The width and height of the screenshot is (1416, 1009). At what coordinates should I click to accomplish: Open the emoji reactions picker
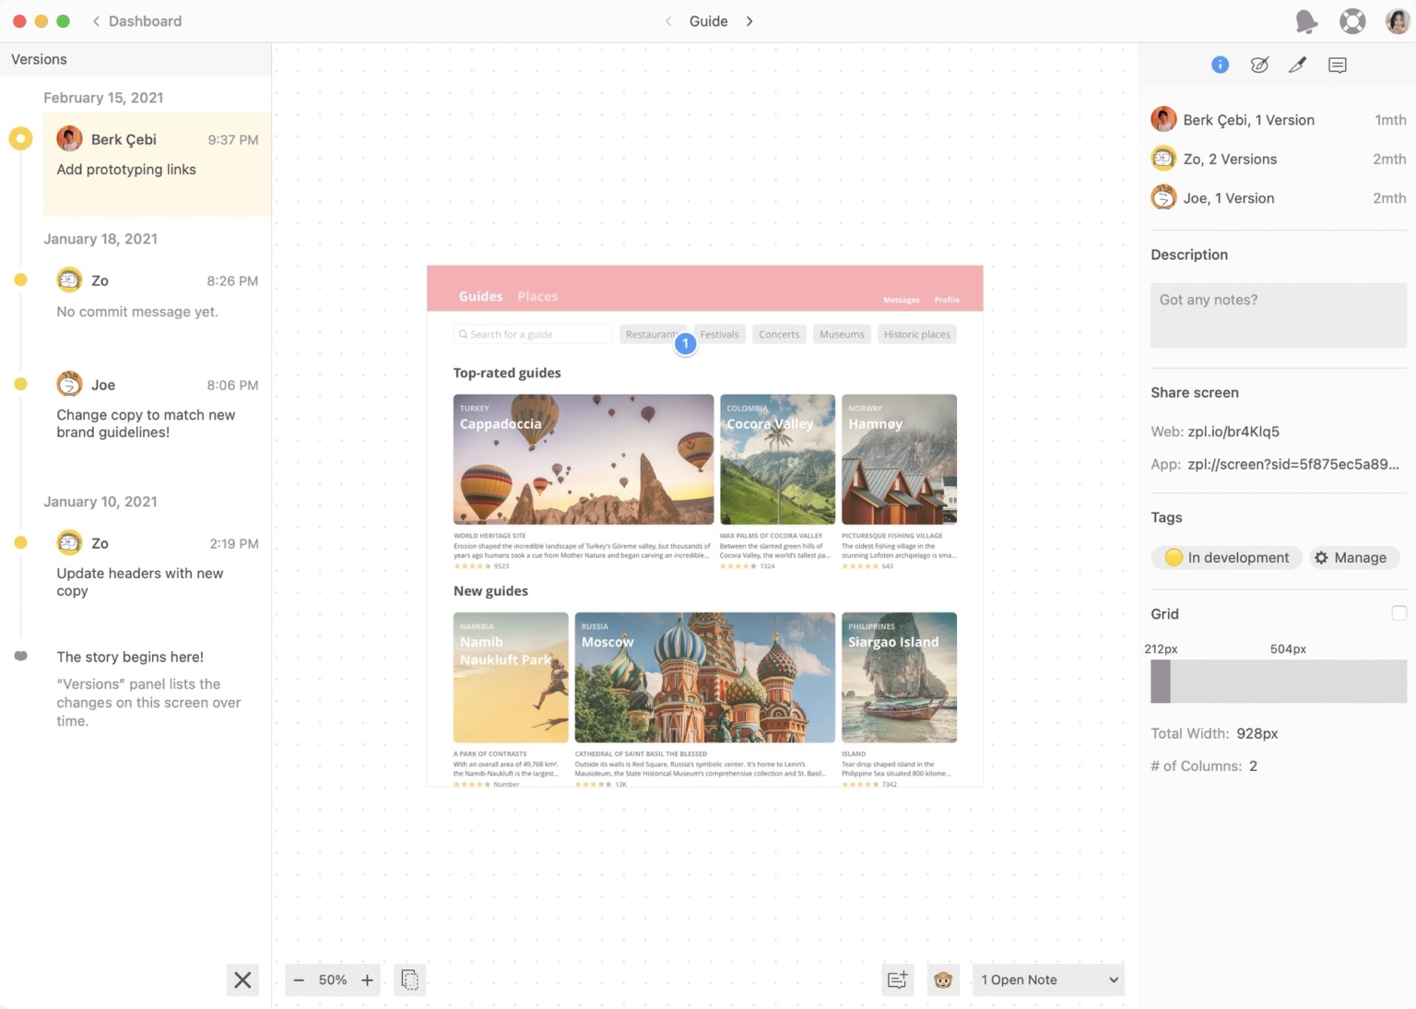943,979
